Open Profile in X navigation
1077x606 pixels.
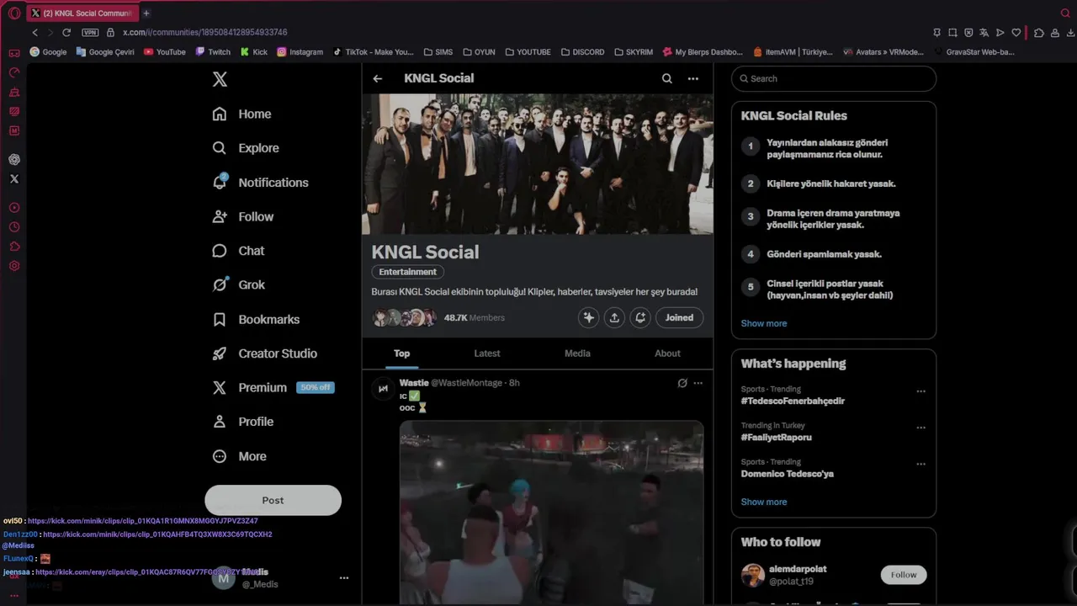[x=242, y=422]
